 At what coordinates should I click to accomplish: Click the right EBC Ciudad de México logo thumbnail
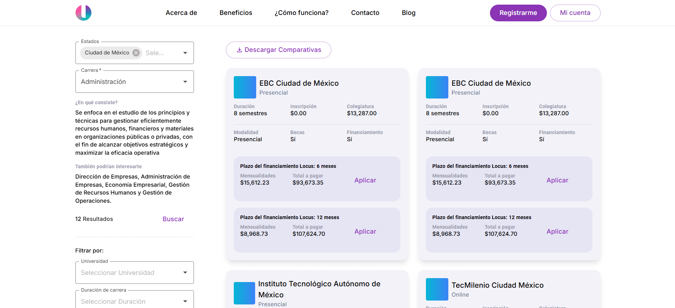pos(437,87)
